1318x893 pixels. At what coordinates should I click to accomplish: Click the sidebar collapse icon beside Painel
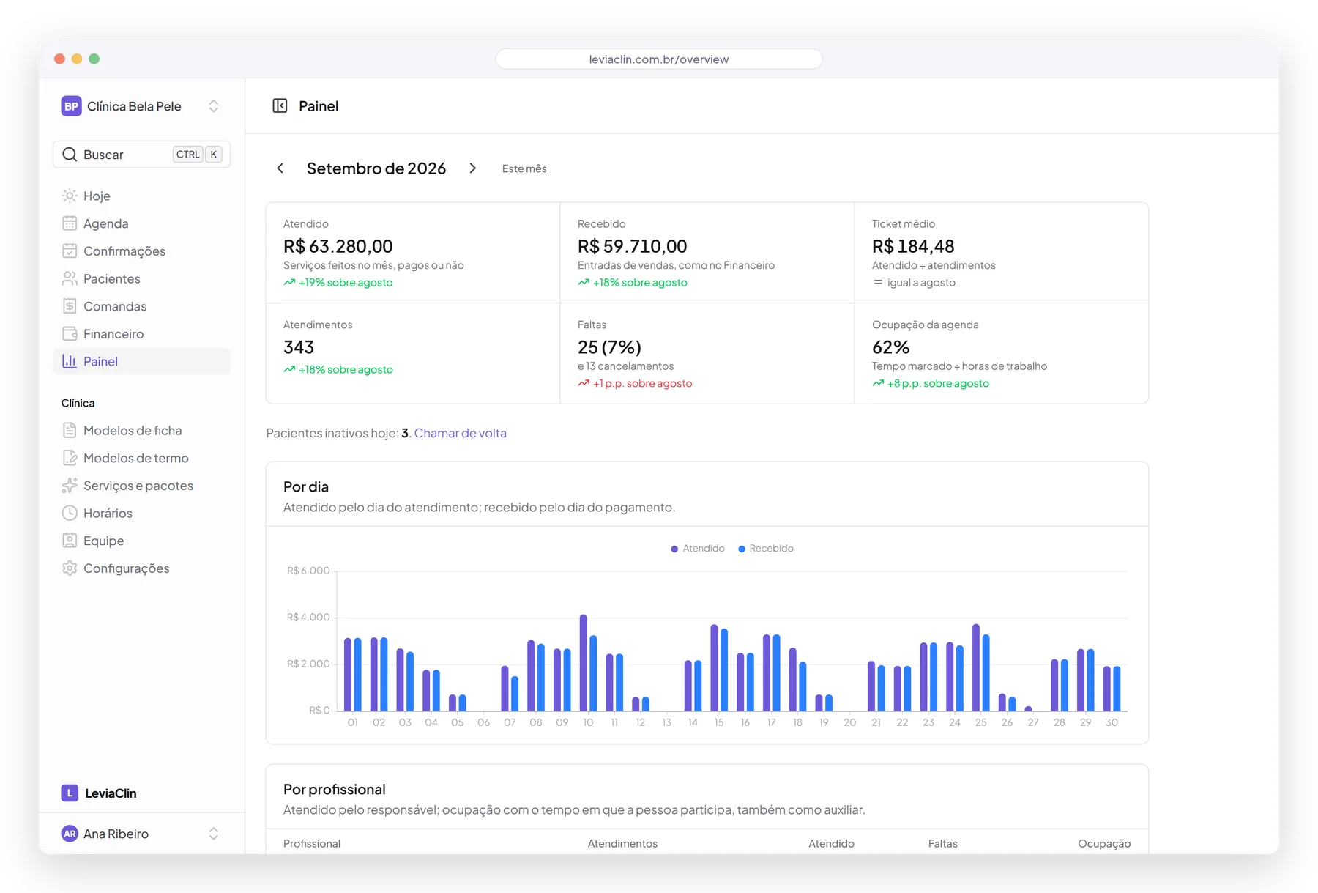[x=280, y=106]
